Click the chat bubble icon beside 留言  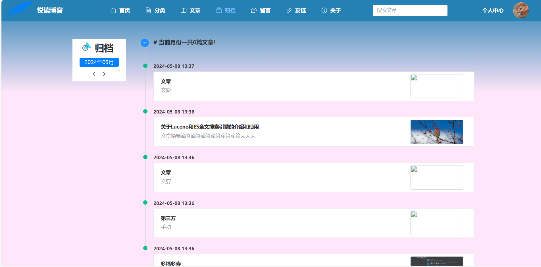pyautogui.click(x=254, y=10)
